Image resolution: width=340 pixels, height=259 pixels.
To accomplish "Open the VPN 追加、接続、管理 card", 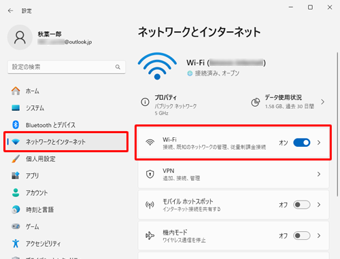I will click(233, 174).
